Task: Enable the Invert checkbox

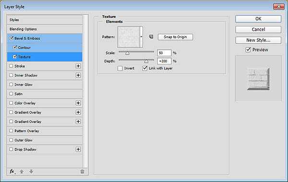Action: (x=120, y=68)
